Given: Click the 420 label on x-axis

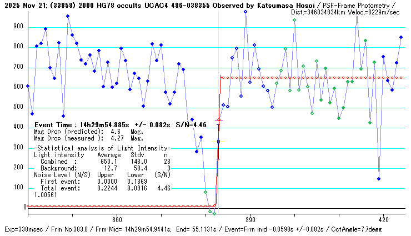Looking at the screenshot, I should (383, 219).
